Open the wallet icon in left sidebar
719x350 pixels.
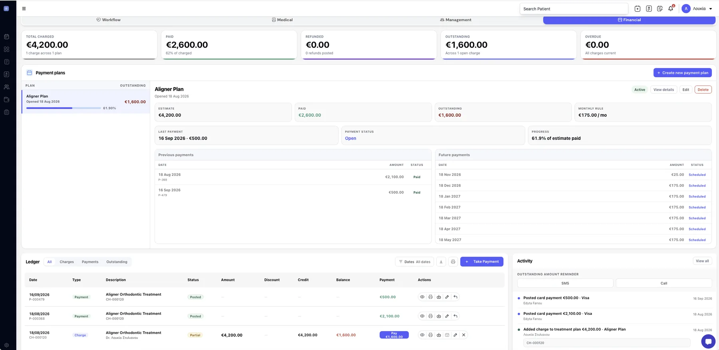click(6, 99)
